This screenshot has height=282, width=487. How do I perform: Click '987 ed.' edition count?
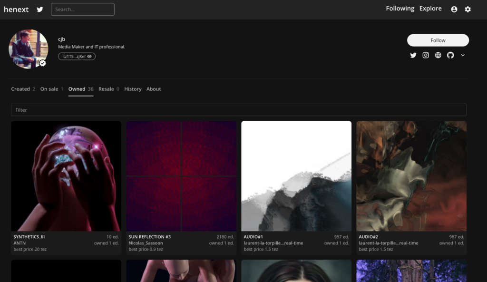(x=457, y=237)
